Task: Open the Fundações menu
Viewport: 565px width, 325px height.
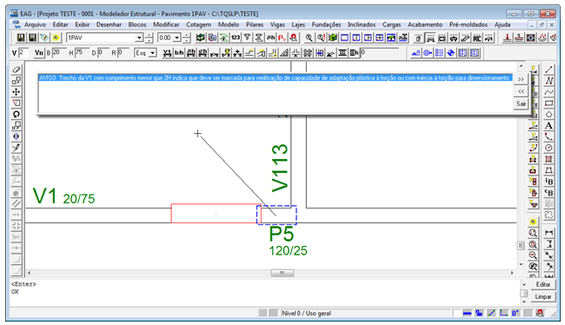Action: pyautogui.click(x=326, y=24)
